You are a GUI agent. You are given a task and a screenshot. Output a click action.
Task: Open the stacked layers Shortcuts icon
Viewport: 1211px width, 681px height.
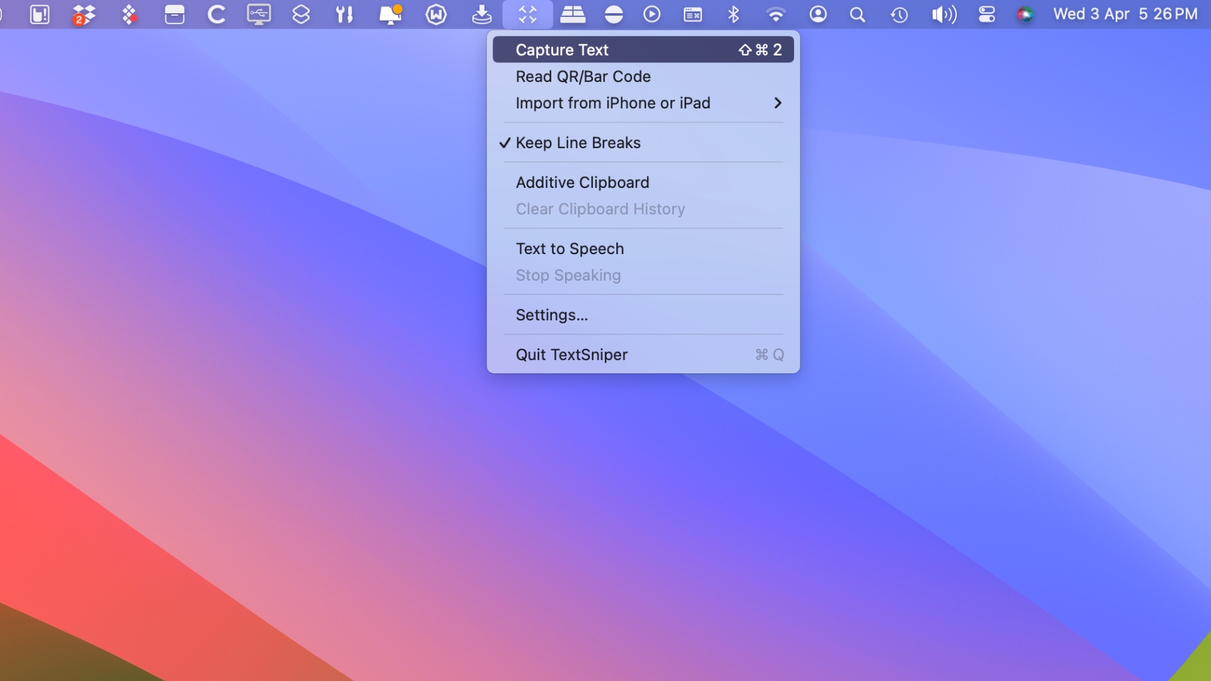coord(301,15)
